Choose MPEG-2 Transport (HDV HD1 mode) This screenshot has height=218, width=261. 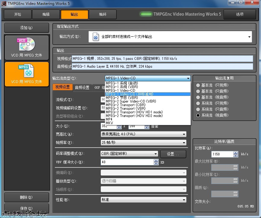148,112
